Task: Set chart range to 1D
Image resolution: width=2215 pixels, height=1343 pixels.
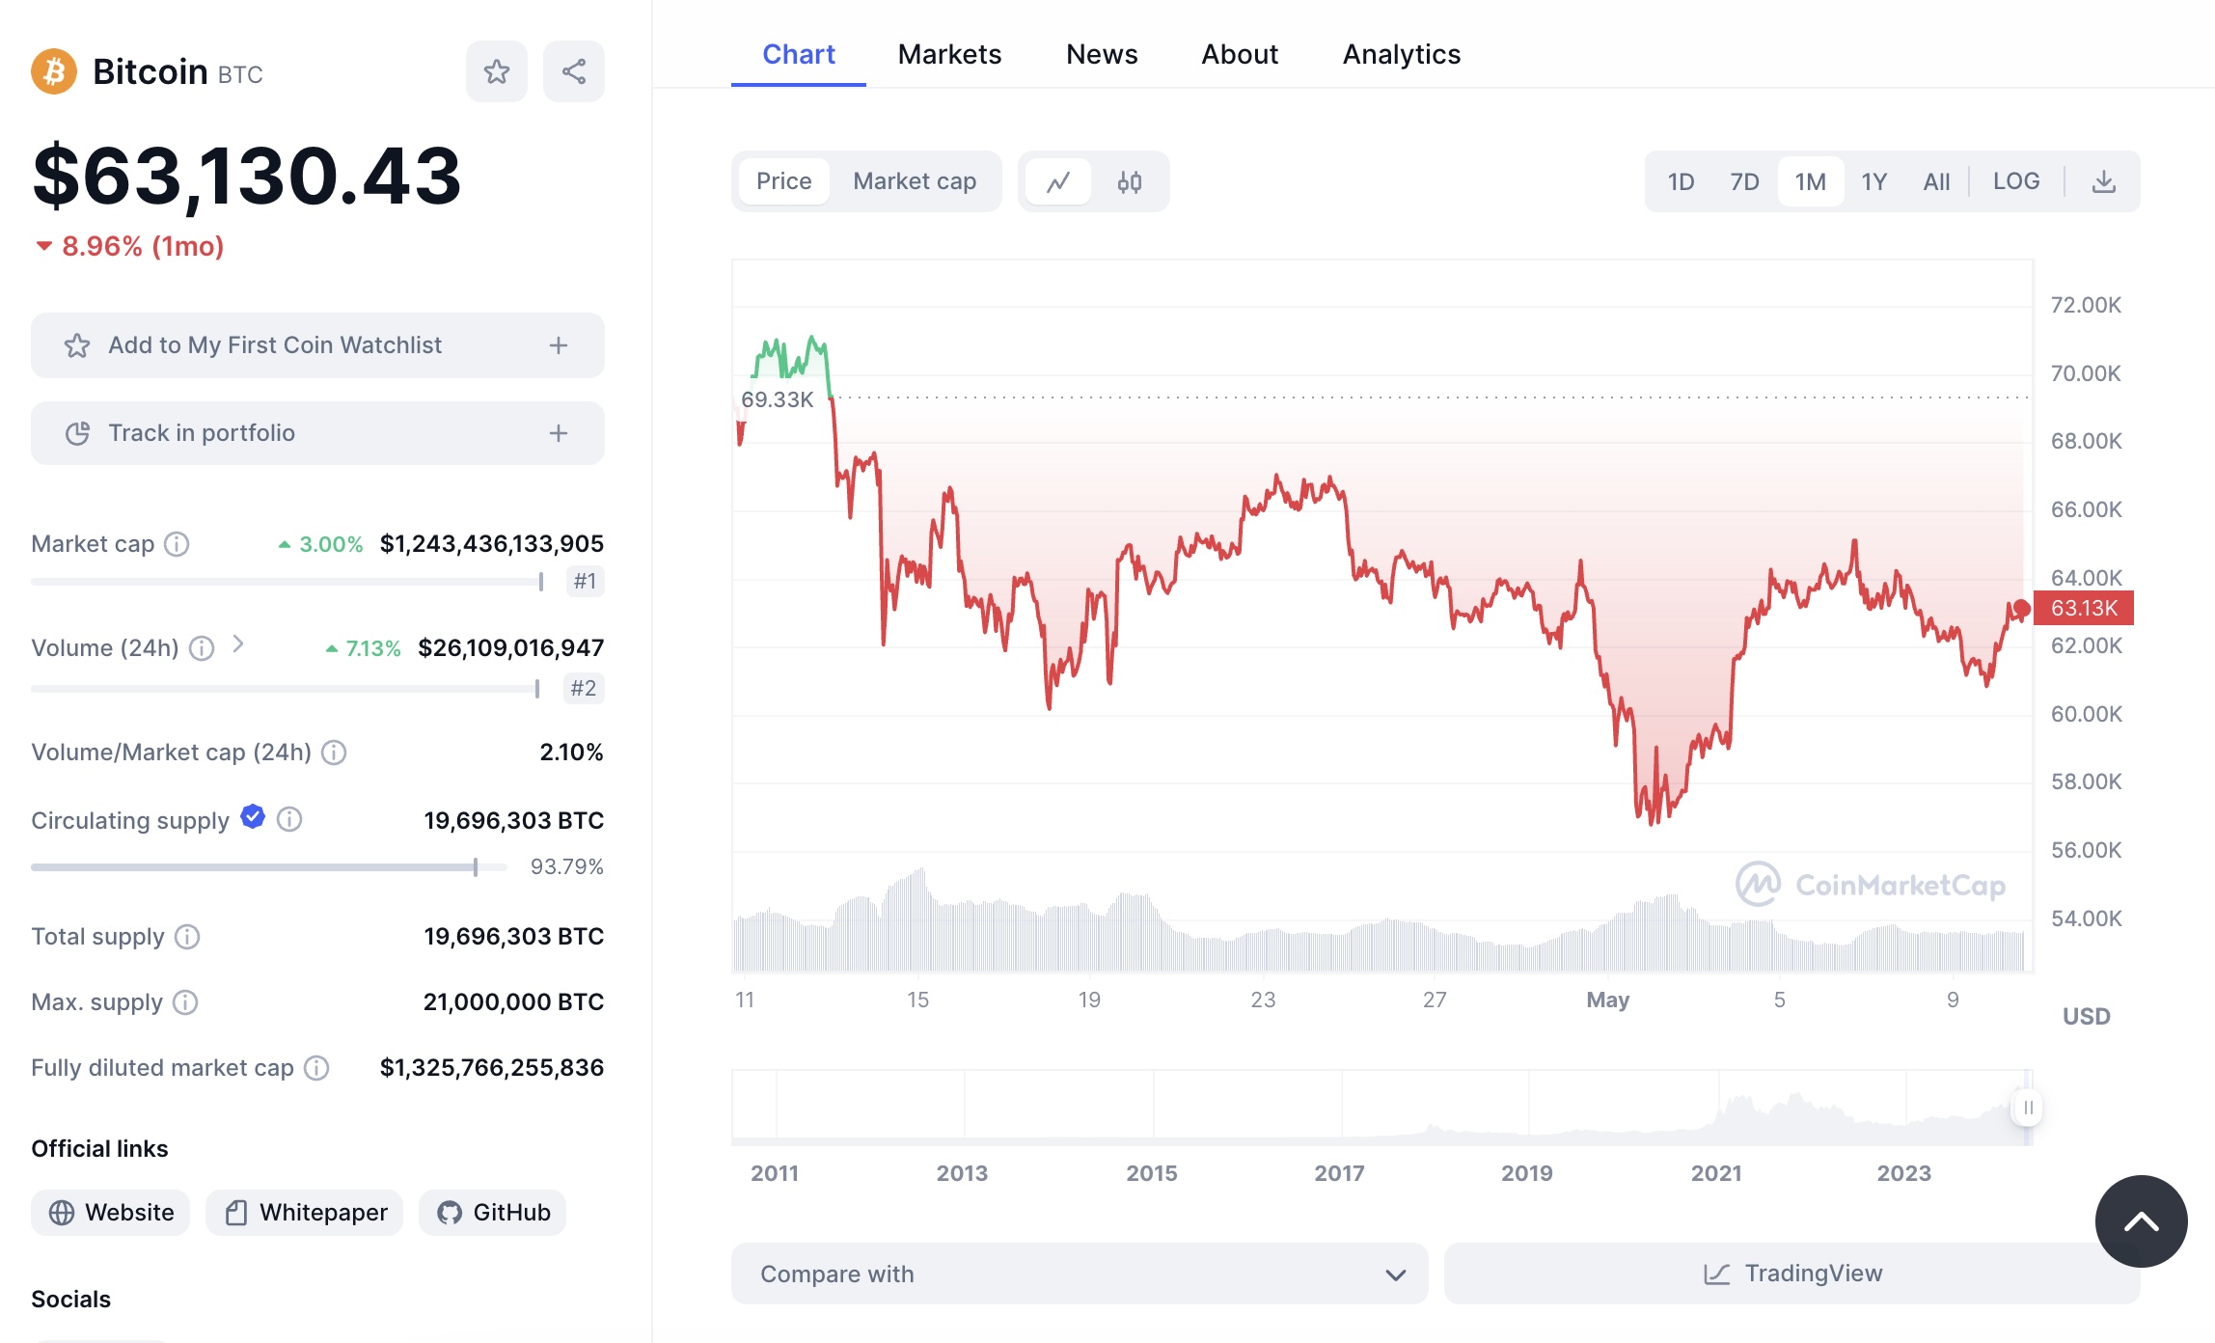Action: click(x=1681, y=181)
